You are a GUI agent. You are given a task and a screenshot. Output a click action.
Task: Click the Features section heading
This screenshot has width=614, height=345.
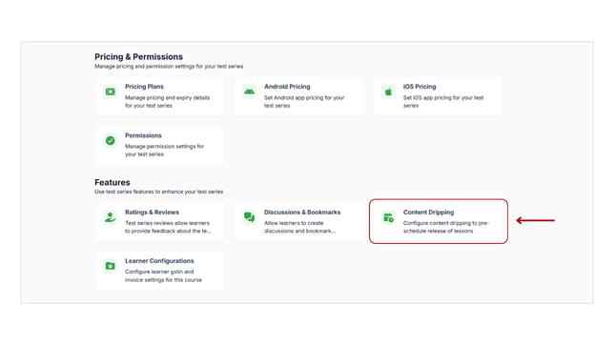[112, 182]
